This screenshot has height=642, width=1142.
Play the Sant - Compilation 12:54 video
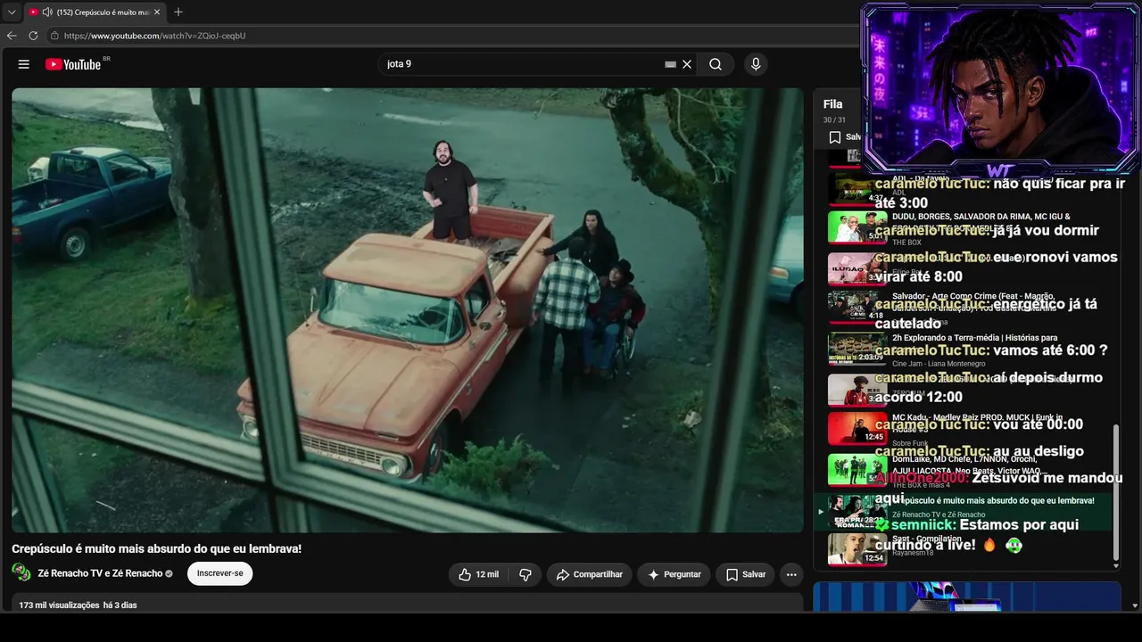964,549
